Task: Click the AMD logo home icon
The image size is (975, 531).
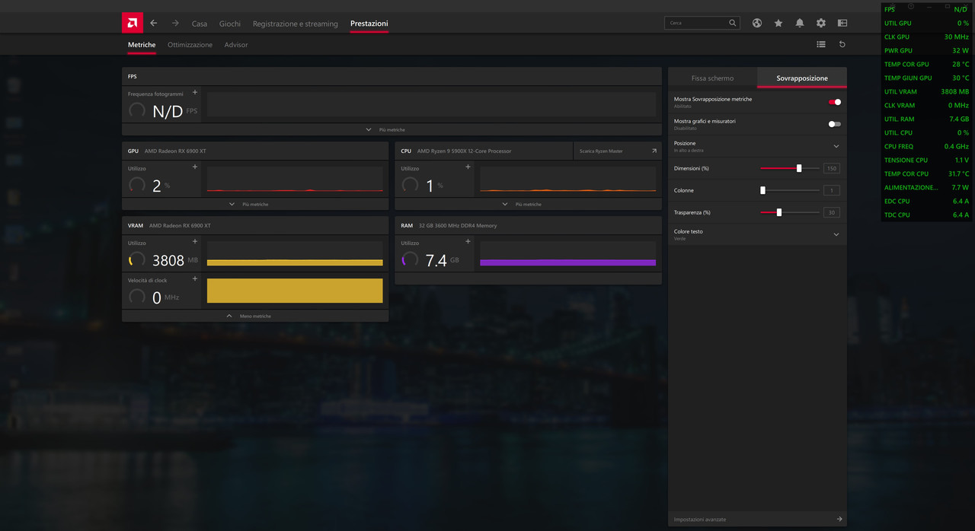Action: pyautogui.click(x=133, y=23)
